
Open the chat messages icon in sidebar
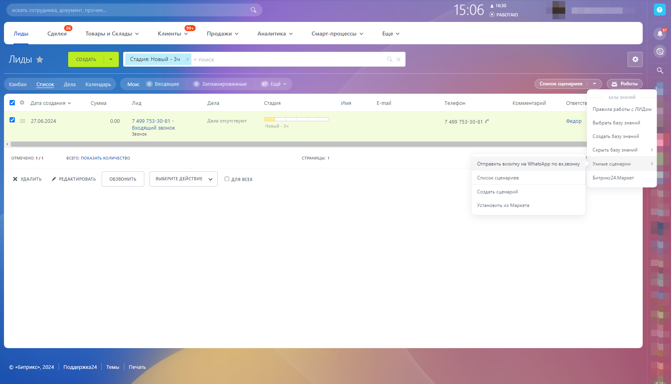point(660,51)
